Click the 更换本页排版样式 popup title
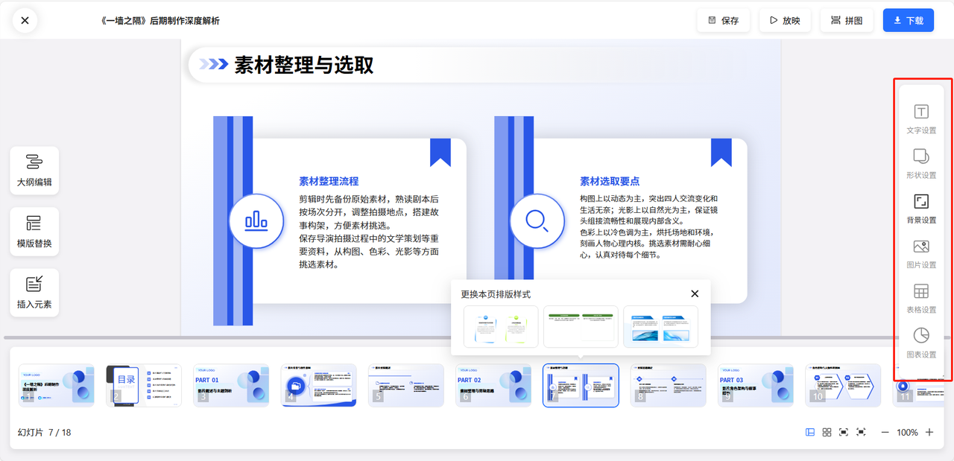The width and height of the screenshot is (954, 461). point(496,294)
